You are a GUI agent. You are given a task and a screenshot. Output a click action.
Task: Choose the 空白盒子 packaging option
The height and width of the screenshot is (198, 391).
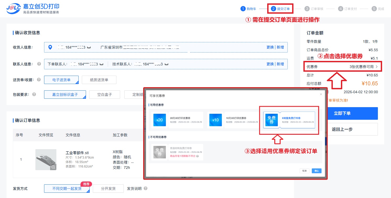(104, 95)
